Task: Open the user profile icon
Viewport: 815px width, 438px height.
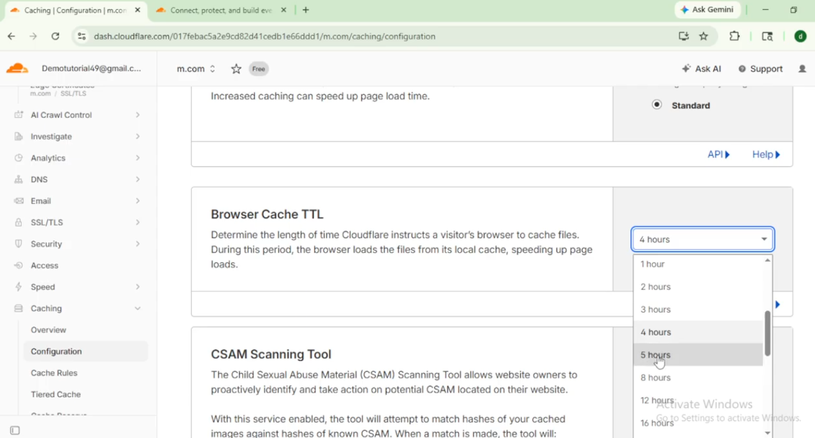Action: (x=802, y=69)
